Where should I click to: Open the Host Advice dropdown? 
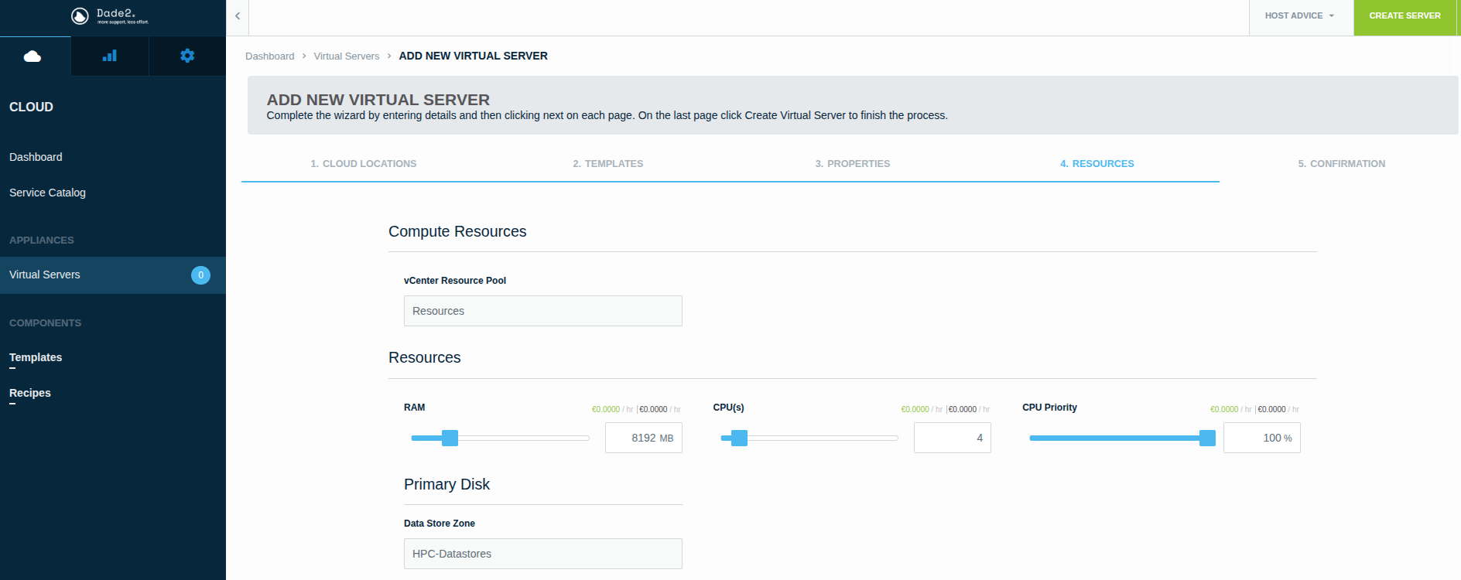point(1300,15)
